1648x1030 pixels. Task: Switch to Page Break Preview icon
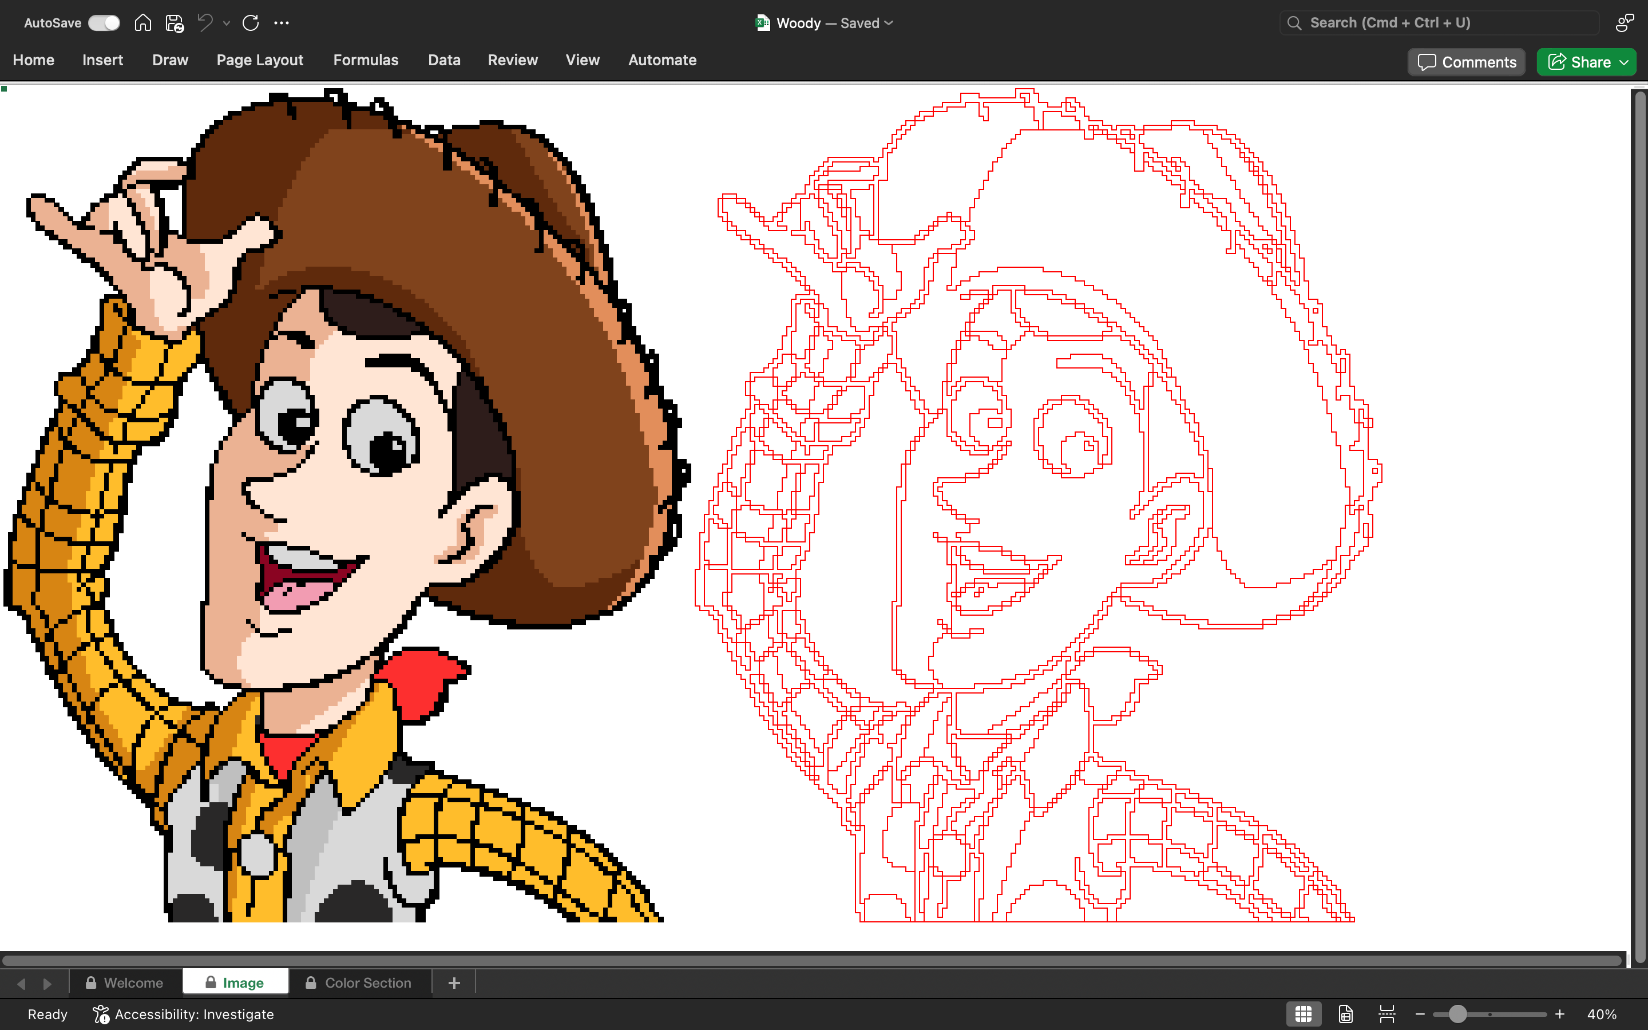[1386, 1015]
